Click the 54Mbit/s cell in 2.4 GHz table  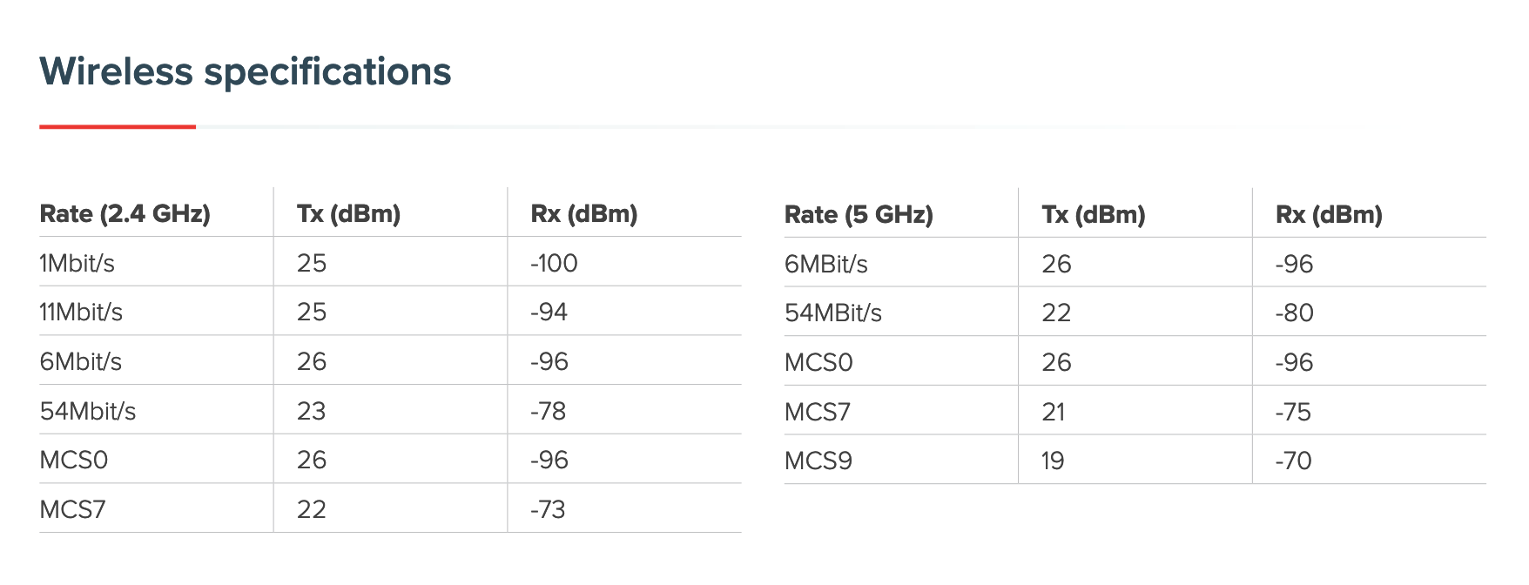pos(88,411)
